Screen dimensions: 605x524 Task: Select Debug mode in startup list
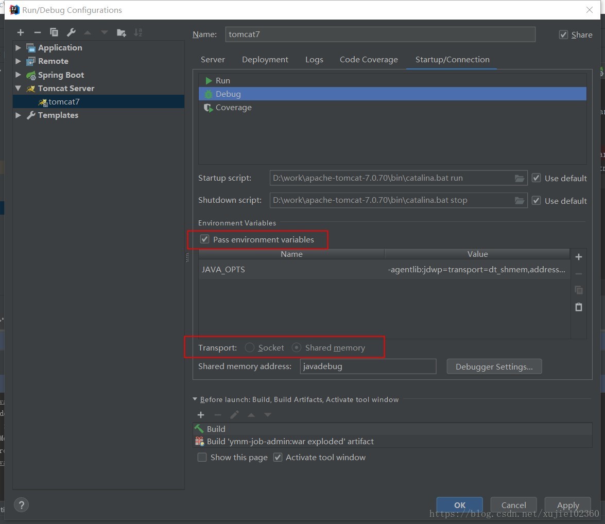coord(392,94)
